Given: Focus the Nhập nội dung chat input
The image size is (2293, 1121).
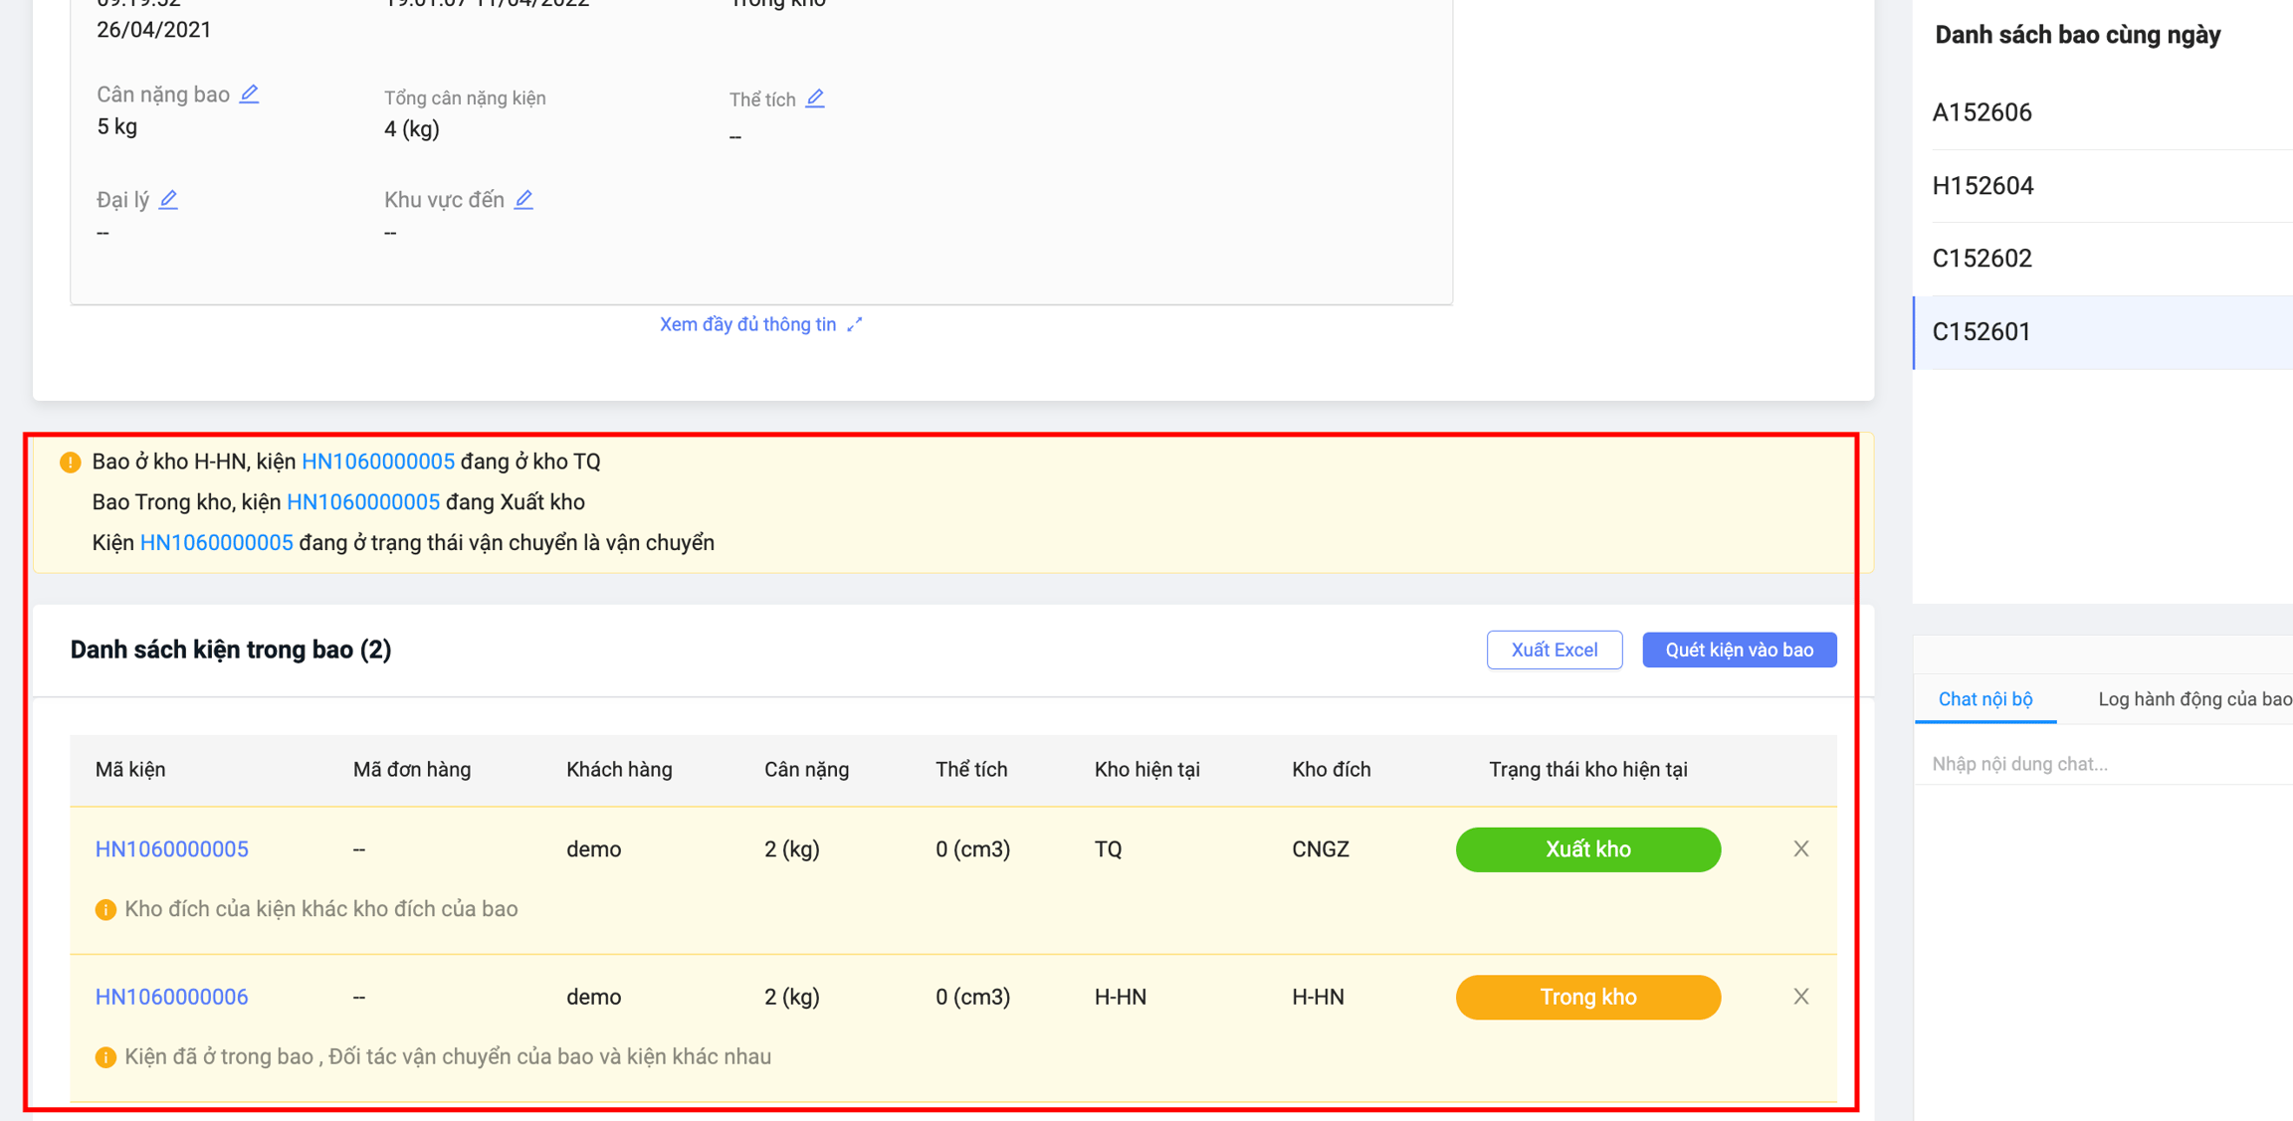Looking at the screenshot, I should (x=2105, y=764).
